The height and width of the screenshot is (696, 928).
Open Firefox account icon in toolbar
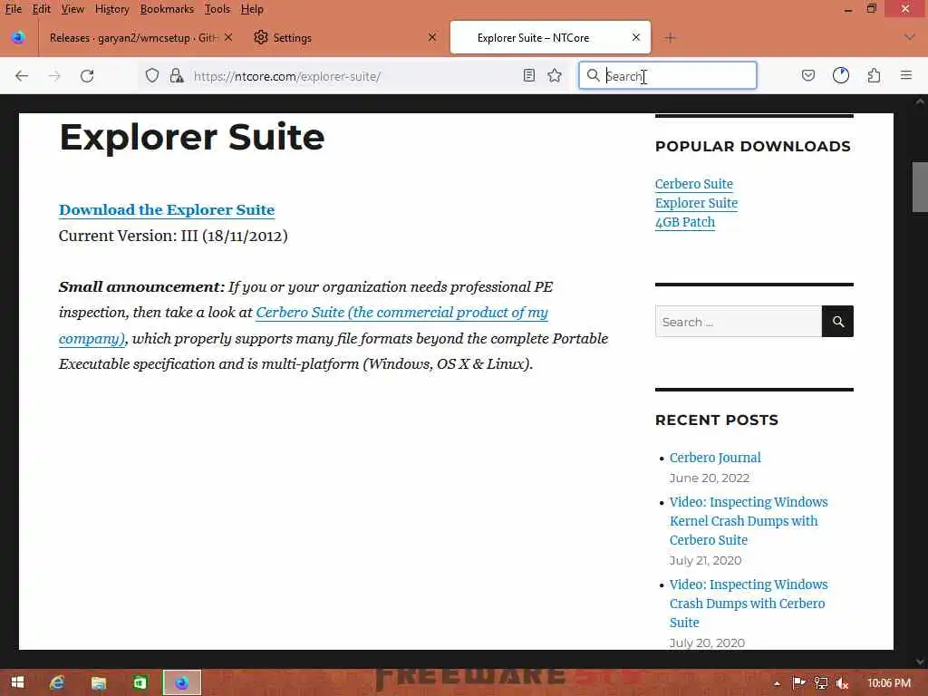click(841, 76)
